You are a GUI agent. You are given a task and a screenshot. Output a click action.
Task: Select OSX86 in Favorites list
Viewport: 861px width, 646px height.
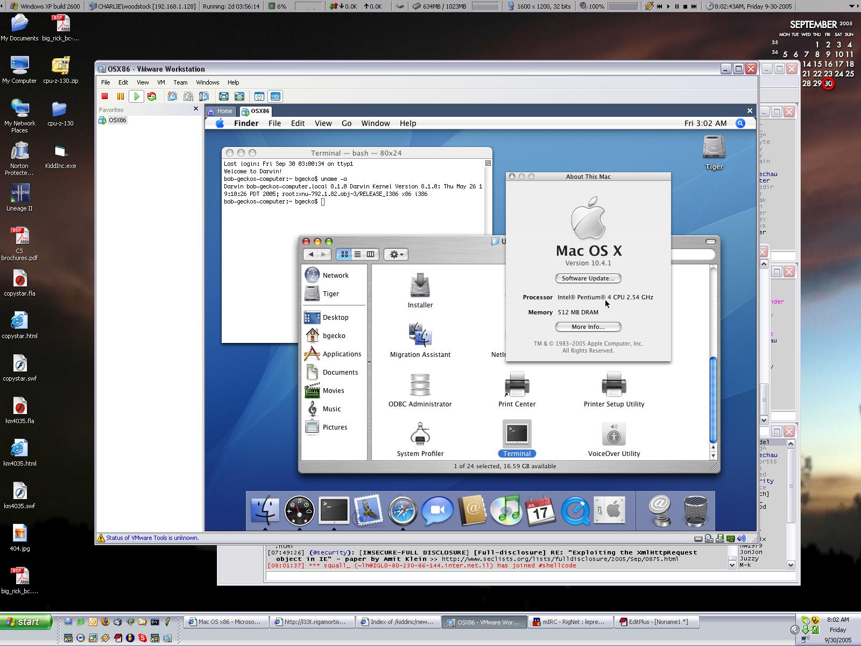pyautogui.click(x=113, y=120)
